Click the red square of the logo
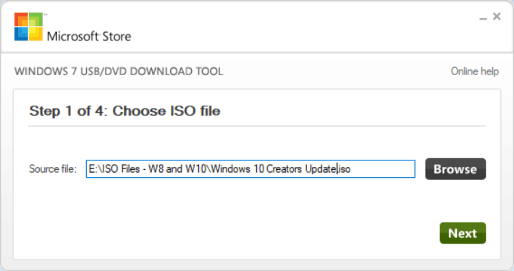Viewport: 514px width, 271px height. coord(21,20)
